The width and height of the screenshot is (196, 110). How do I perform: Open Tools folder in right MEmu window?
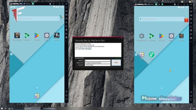(x=141, y=55)
